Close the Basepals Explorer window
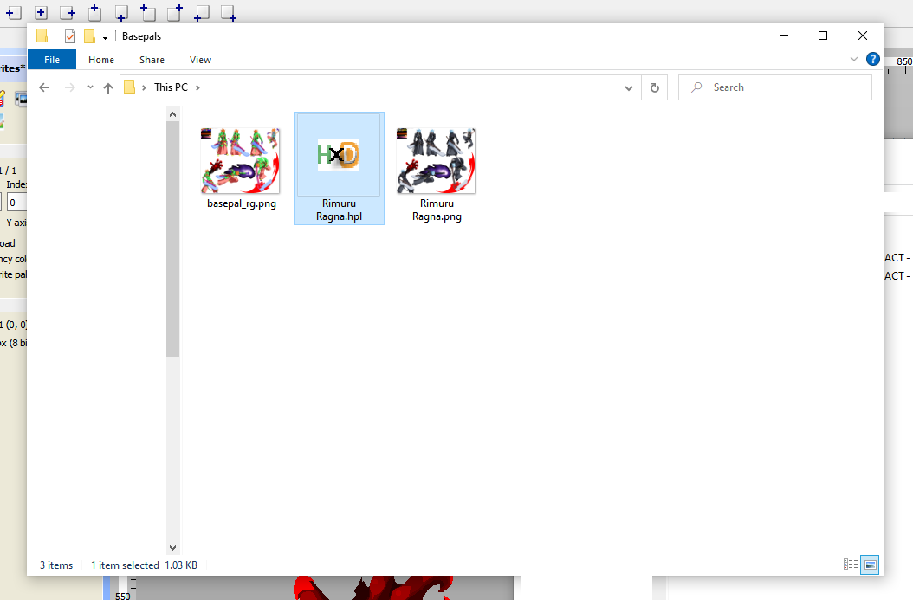The width and height of the screenshot is (913, 600). (x=863, y=36)
